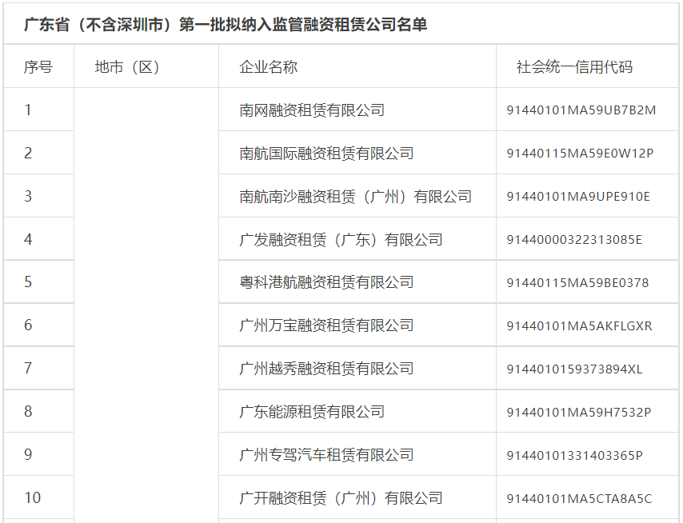Screen dimensions: 683x523
Task: Click serial number 8 in the 序号 column
Action: point(28,411)
